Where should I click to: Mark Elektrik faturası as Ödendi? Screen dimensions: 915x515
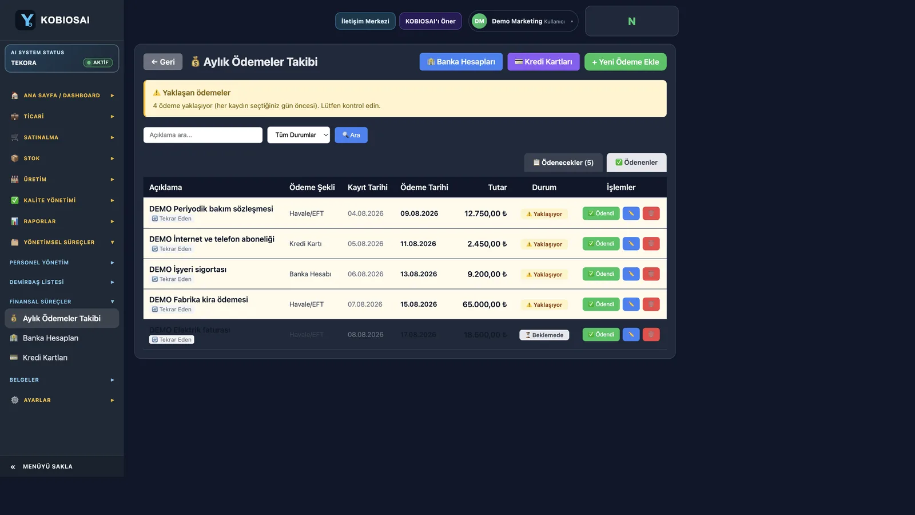click(601, 335)
